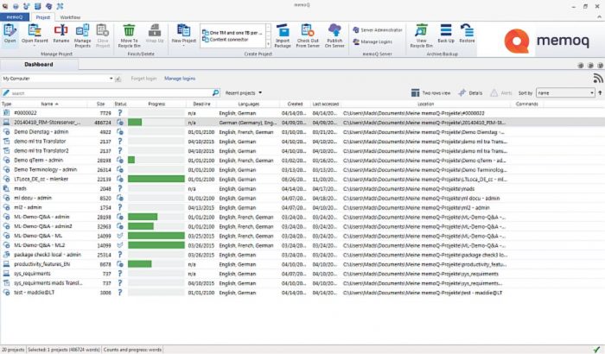This screenshot has height=354, width=605.
Task: Select the Dashboard tab
Action: (x=39, y=65)
